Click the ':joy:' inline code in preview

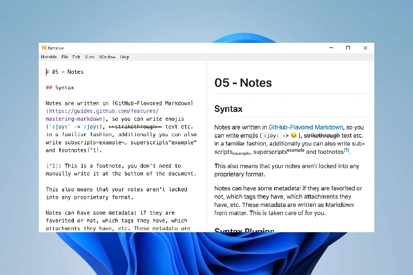(272, 136)
